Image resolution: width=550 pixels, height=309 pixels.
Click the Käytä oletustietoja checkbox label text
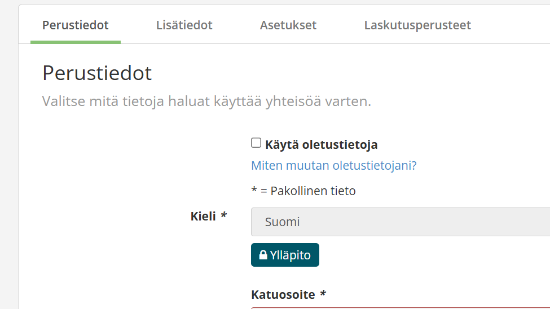coord(321,145)
